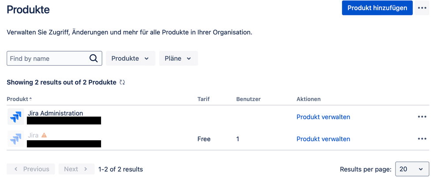Click the Previous page button
Viewport: 441px width, 180px height.
point(31,169)
